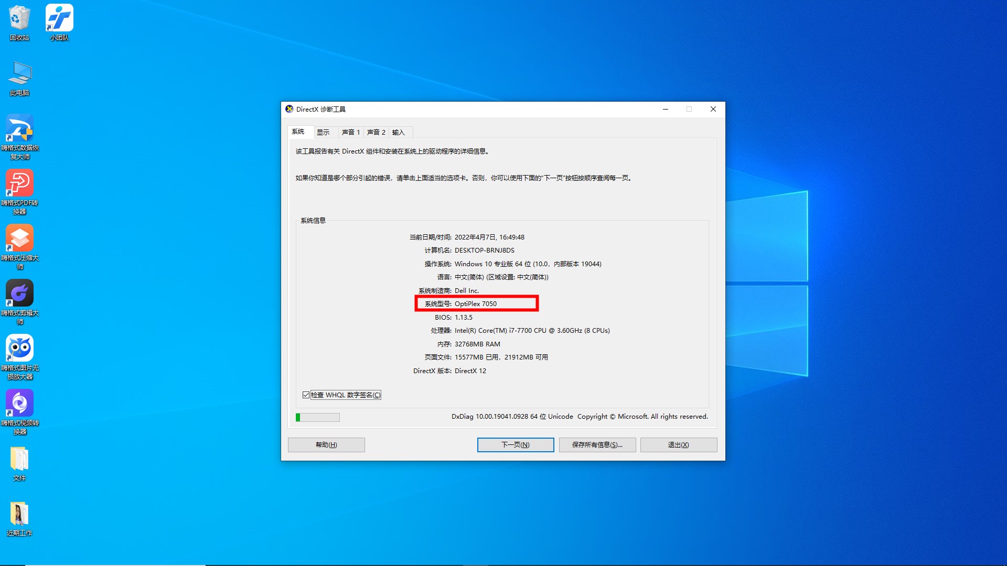Click the 退出(X) button
1007x566 pixels.
tap(679, 445)
